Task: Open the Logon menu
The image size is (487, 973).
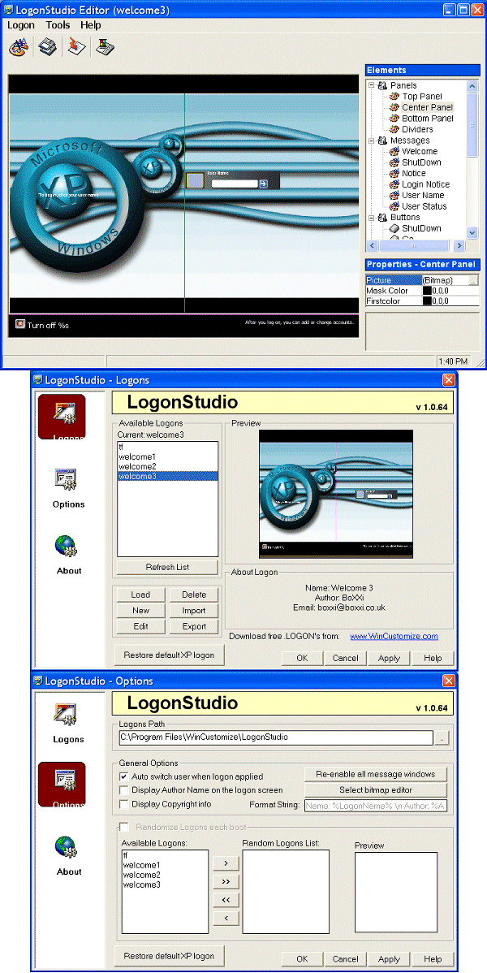Action: pos(20,25)
